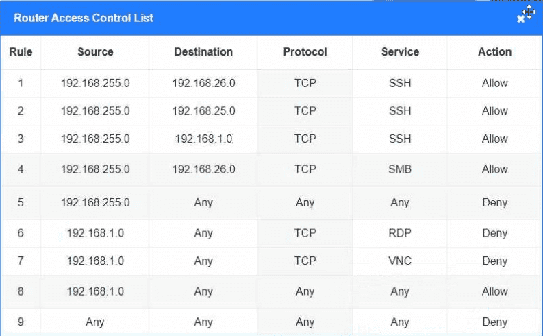
Task: Click the Action column header
Action: click(494, 52)
